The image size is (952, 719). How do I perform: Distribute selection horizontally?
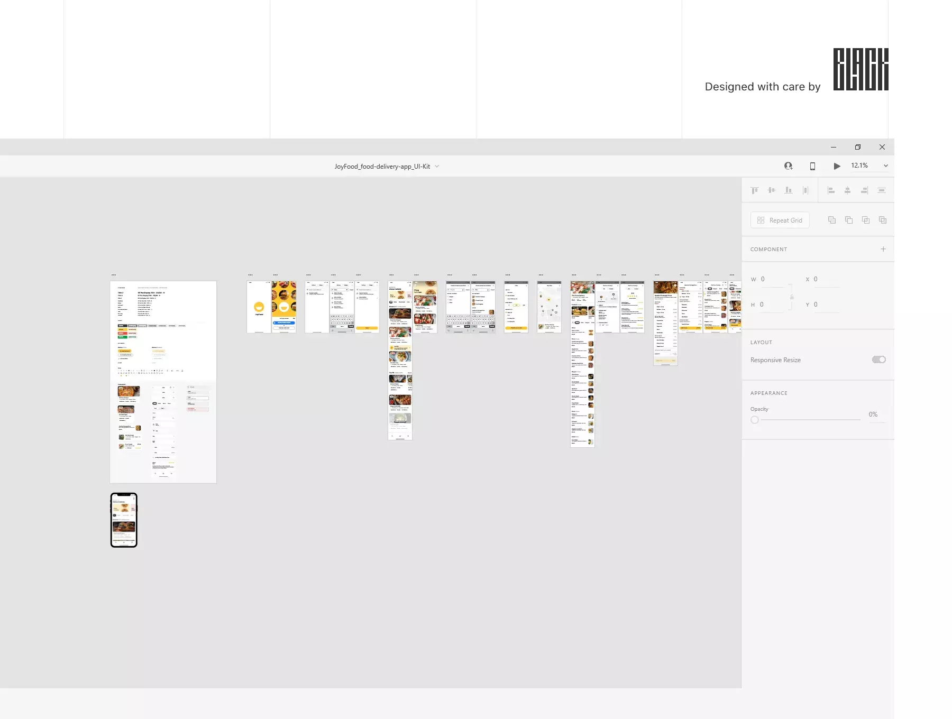click(805, 190)
